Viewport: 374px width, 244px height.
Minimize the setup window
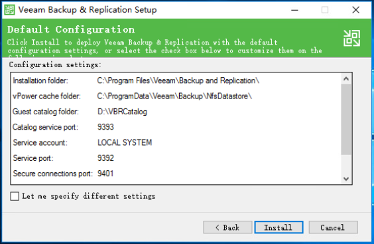point(295,10)
